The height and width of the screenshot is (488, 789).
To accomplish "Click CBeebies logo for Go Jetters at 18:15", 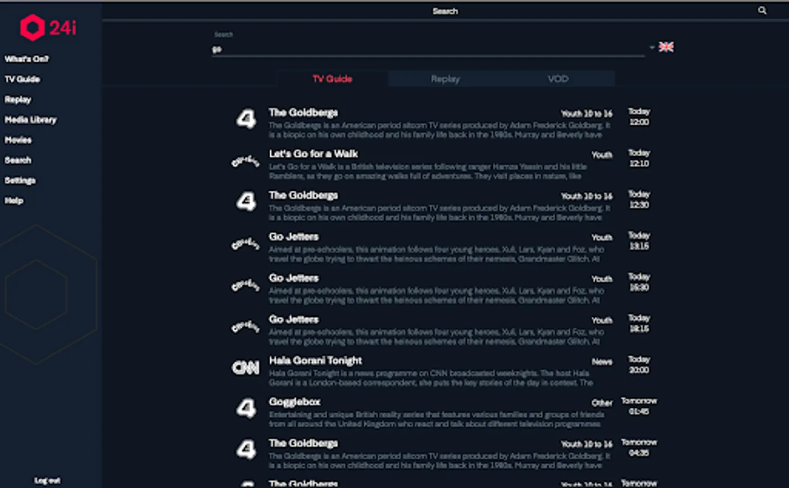I will (246, 326).
